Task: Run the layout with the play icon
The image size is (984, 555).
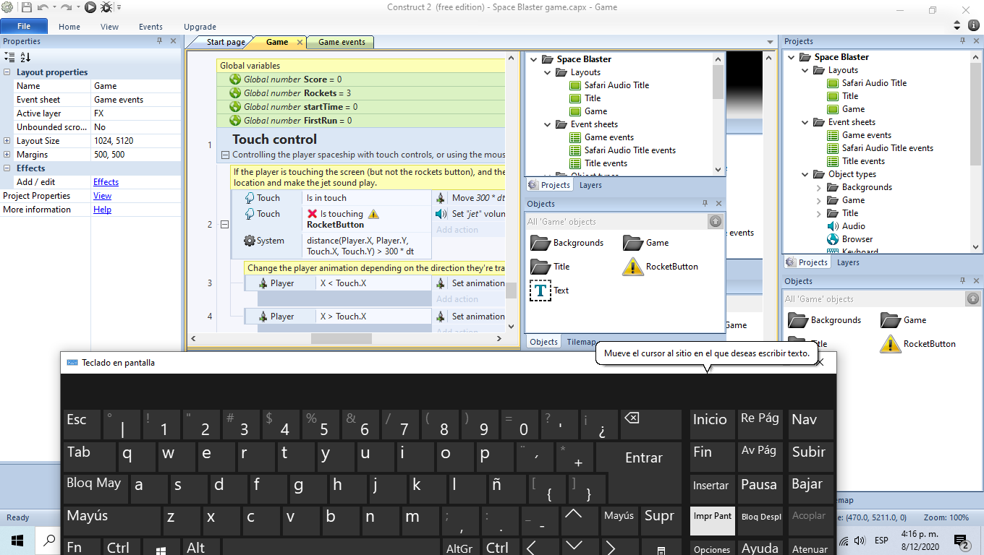Action: [x=90, y=7]
